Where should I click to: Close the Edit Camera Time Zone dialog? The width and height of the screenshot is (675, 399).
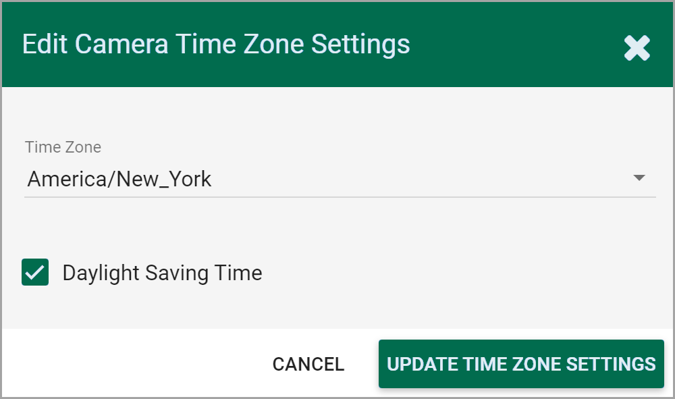(637, 48)
